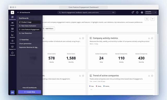167x100 pixels.
Task: Open the settings gear icon
Action: tap(142, 12)
